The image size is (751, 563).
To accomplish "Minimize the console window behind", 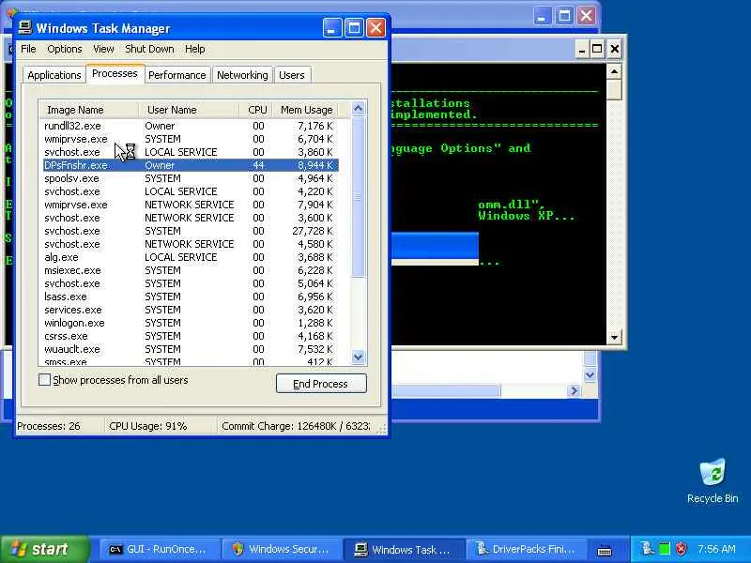I will click(x=581, y=49).
